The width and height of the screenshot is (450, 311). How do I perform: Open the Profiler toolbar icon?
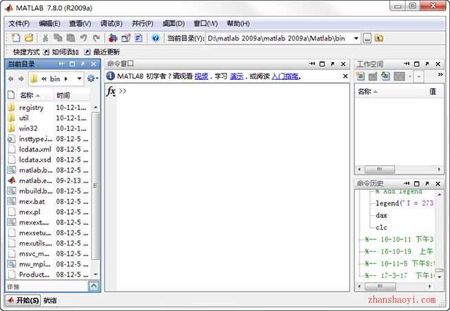click(139, 38)
